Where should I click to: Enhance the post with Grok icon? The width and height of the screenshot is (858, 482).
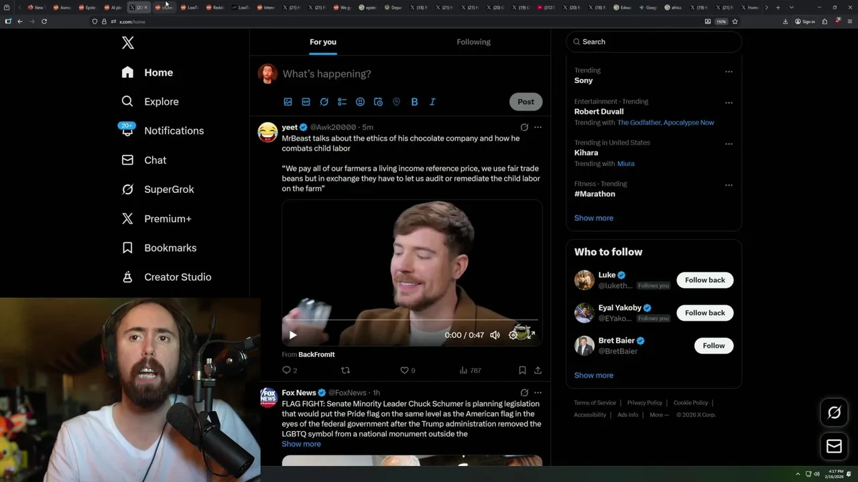[x=324, y=102]
